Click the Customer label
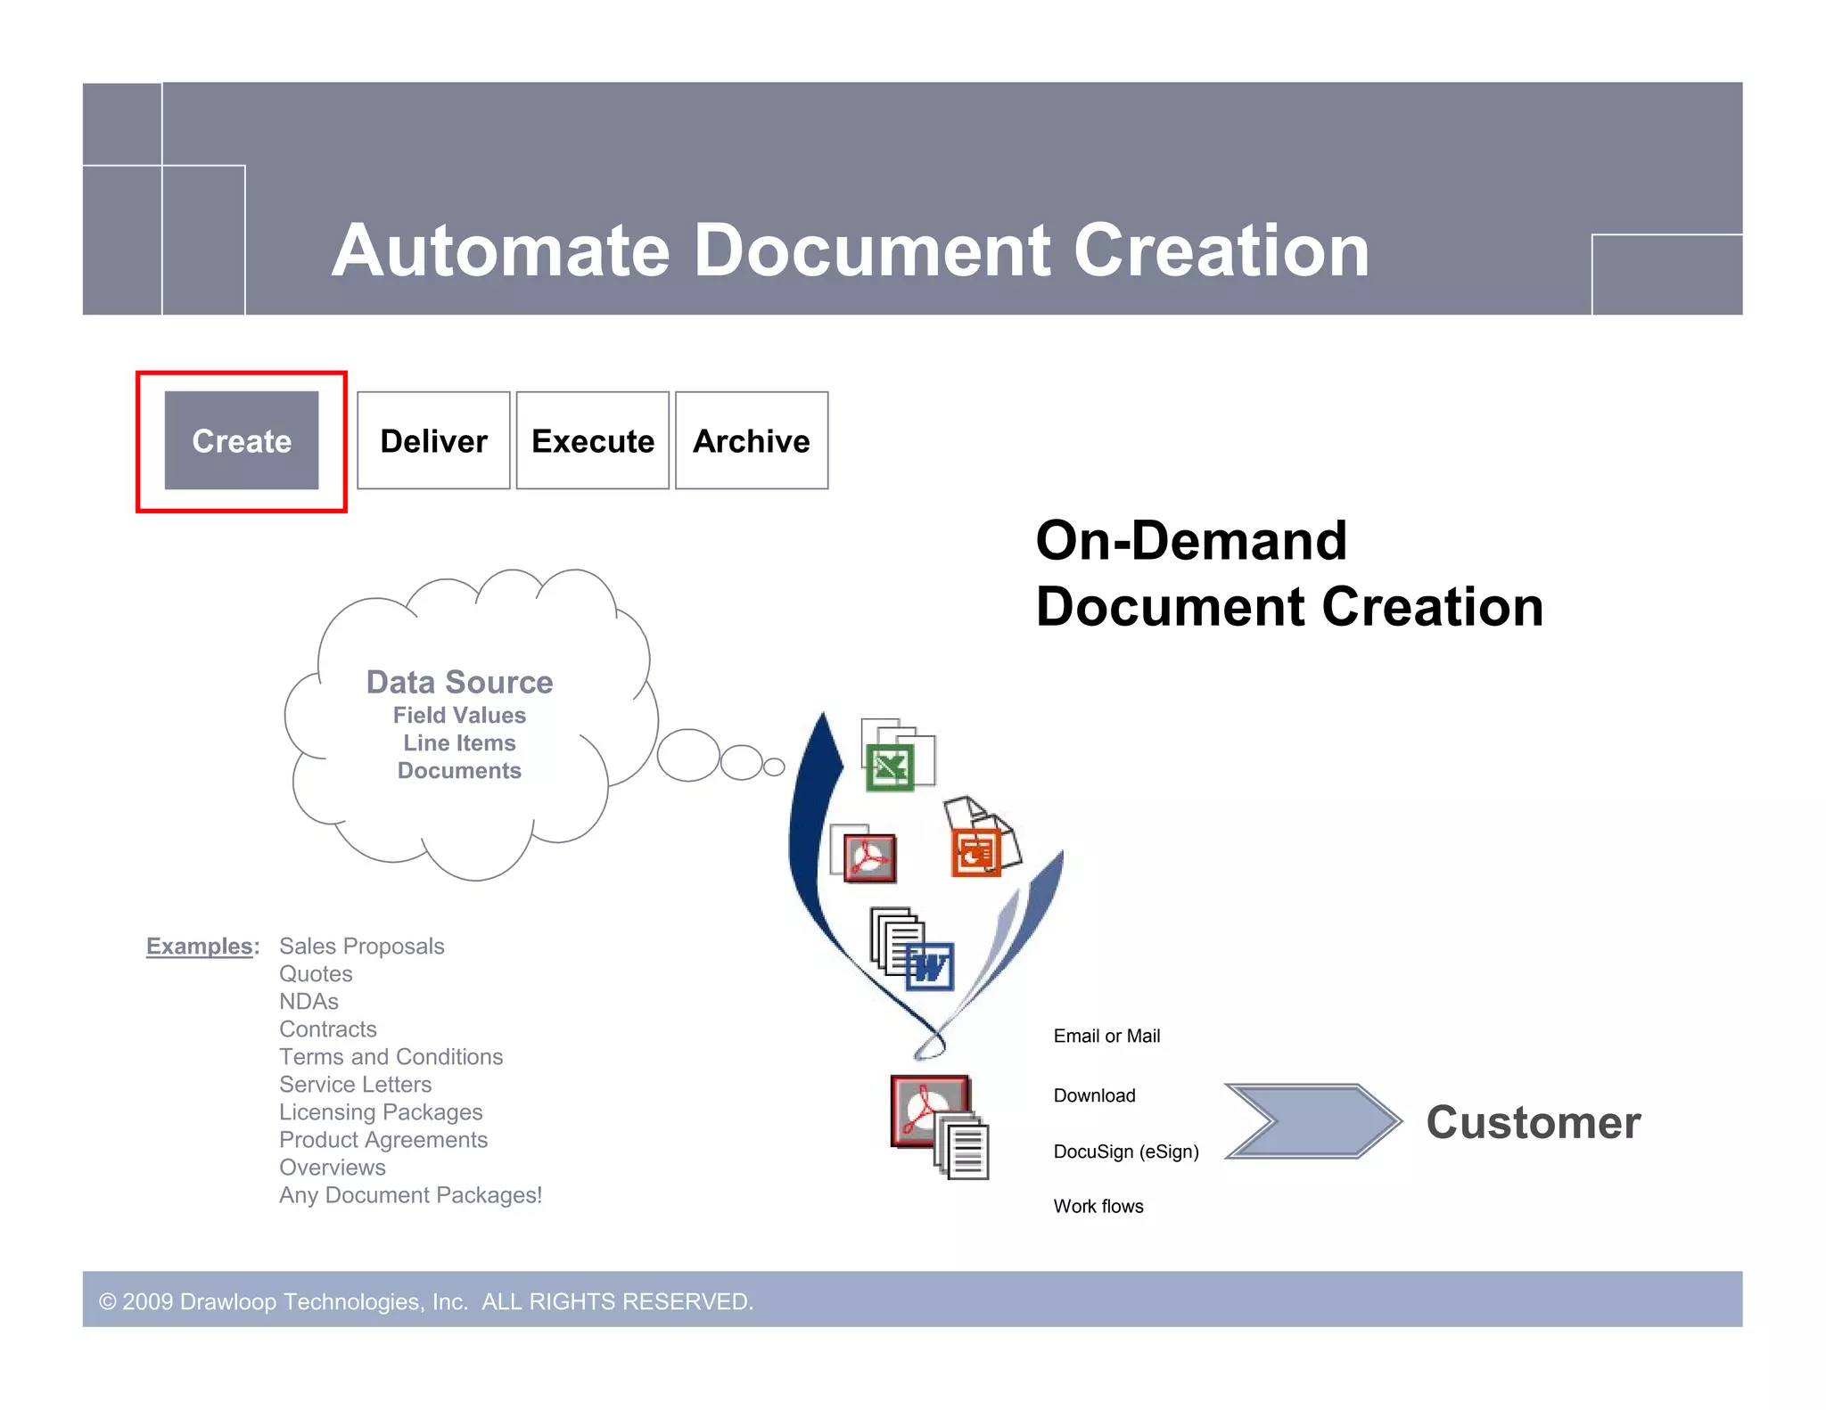This screenshot has height=1410, width=1826. click(x=1533, y=1121)
